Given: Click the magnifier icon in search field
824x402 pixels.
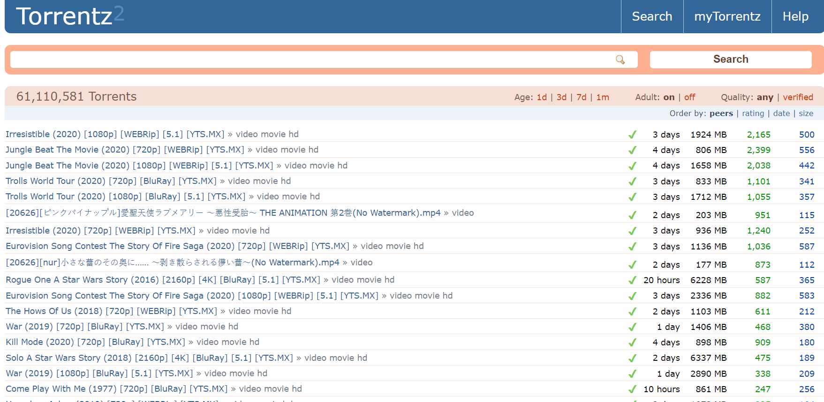Looking at the screenshot, I should coord(620,59).
